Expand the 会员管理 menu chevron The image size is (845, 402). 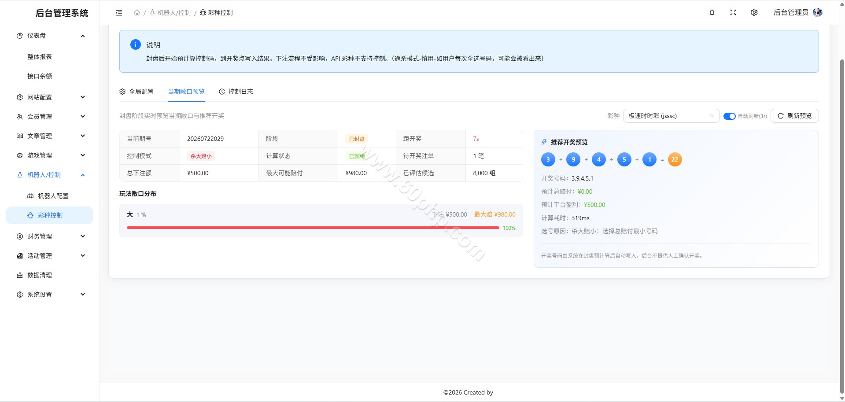[83, 117]
